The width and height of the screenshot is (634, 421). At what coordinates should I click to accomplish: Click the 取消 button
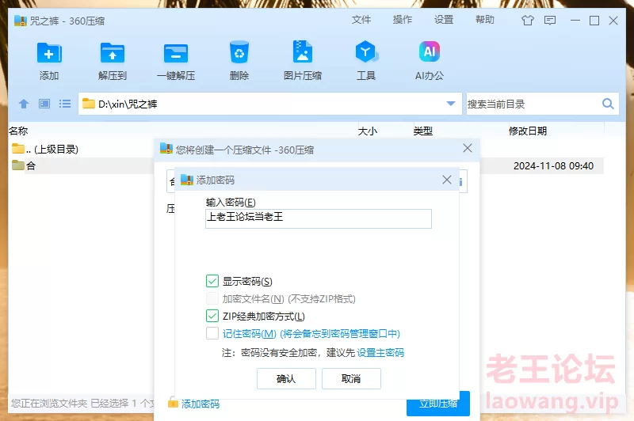point(351,378)
